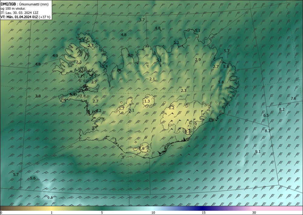Click the 8.2 value label on the map
Image resolution: width=303 pixels, height=215 pixels.
[282, 109]
